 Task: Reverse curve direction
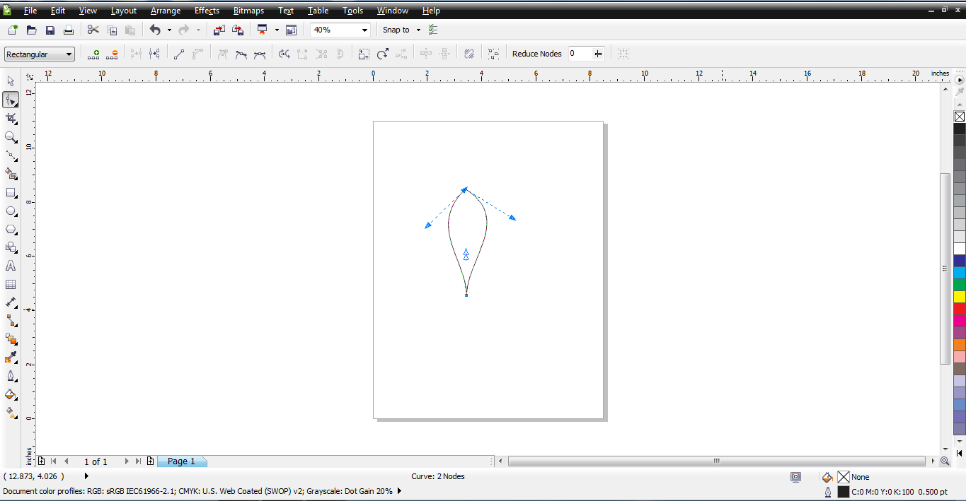tap(284, 54)
